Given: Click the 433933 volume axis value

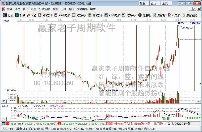Looking at the screenshot, I should click(12, 95).
